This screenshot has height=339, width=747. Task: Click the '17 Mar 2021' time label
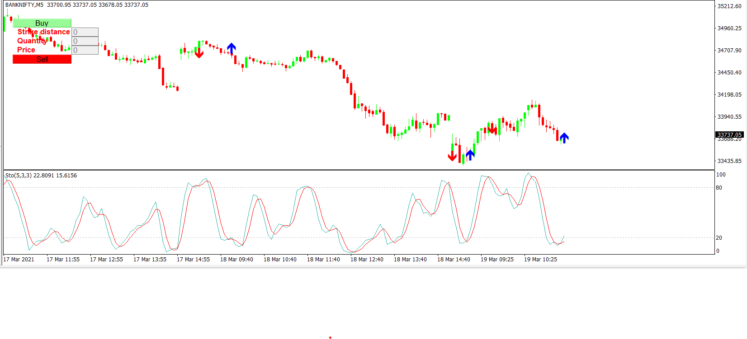19,260
